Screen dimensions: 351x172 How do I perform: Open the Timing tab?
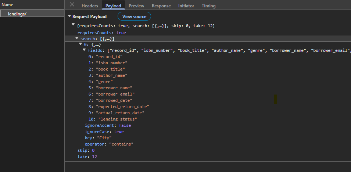[x=208, y=6]
